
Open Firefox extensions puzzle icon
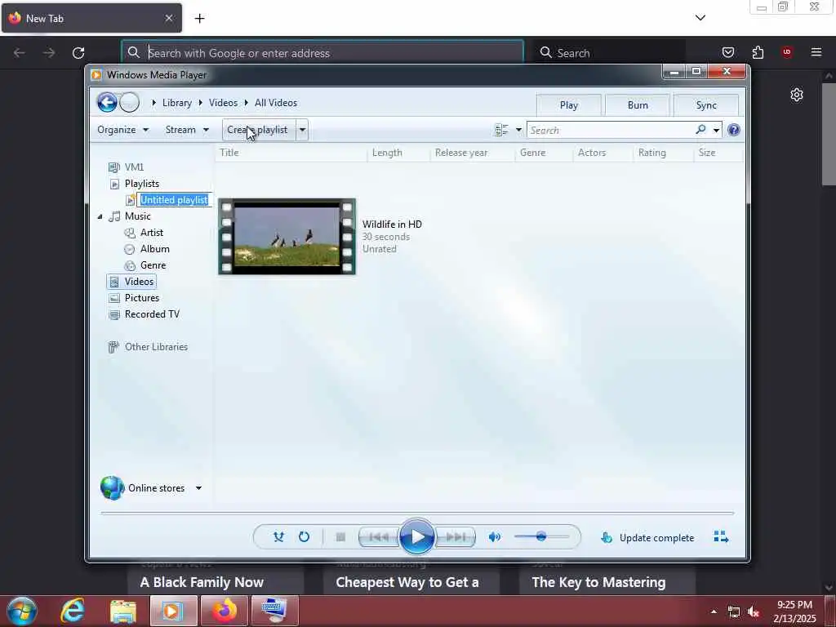[758, 52]
